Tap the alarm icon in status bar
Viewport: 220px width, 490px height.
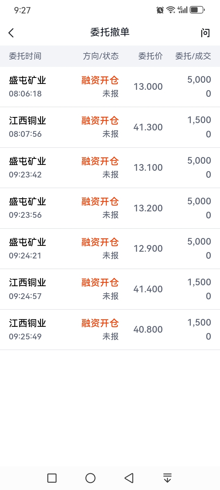(x=160, y=10)
